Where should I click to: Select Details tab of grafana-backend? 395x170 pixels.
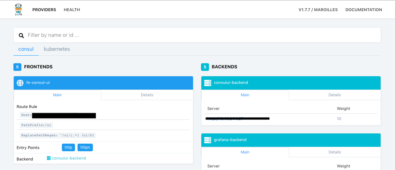coord(335,152)
